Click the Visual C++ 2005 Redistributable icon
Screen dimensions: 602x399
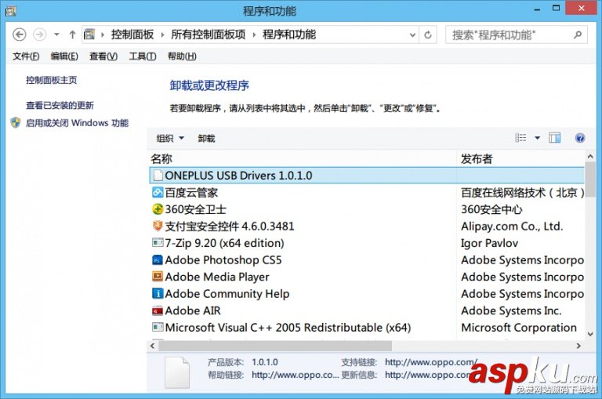(x=158, y=327)
